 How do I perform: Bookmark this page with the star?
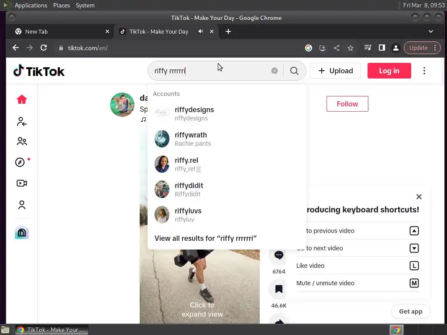(351, 48)
